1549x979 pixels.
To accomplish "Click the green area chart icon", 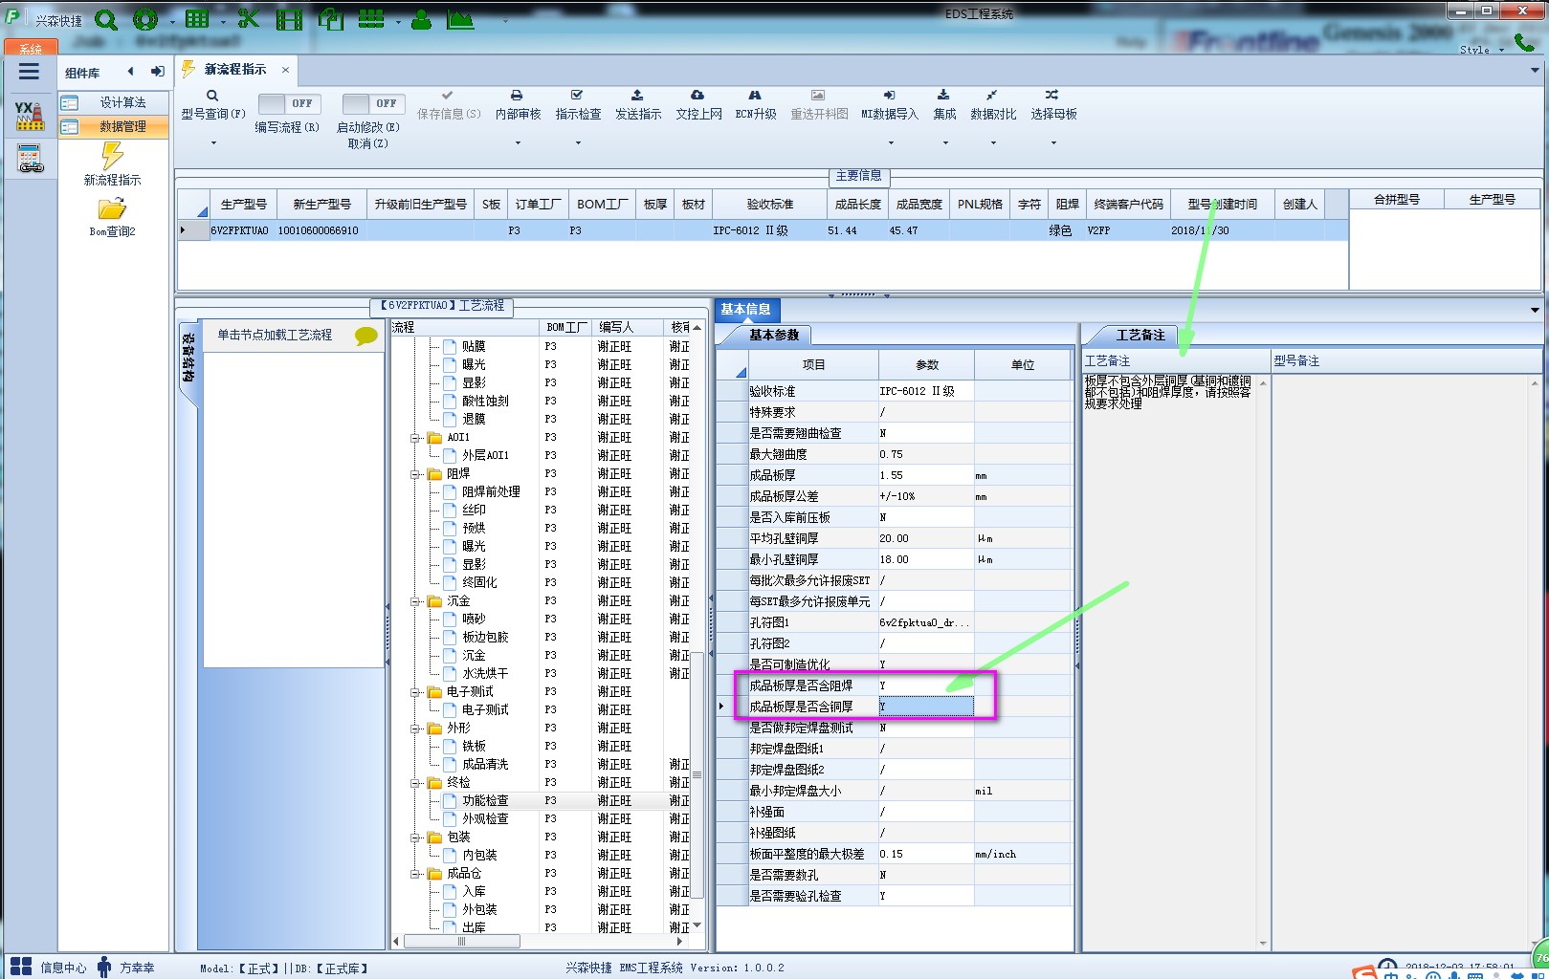I will point(460,18).
